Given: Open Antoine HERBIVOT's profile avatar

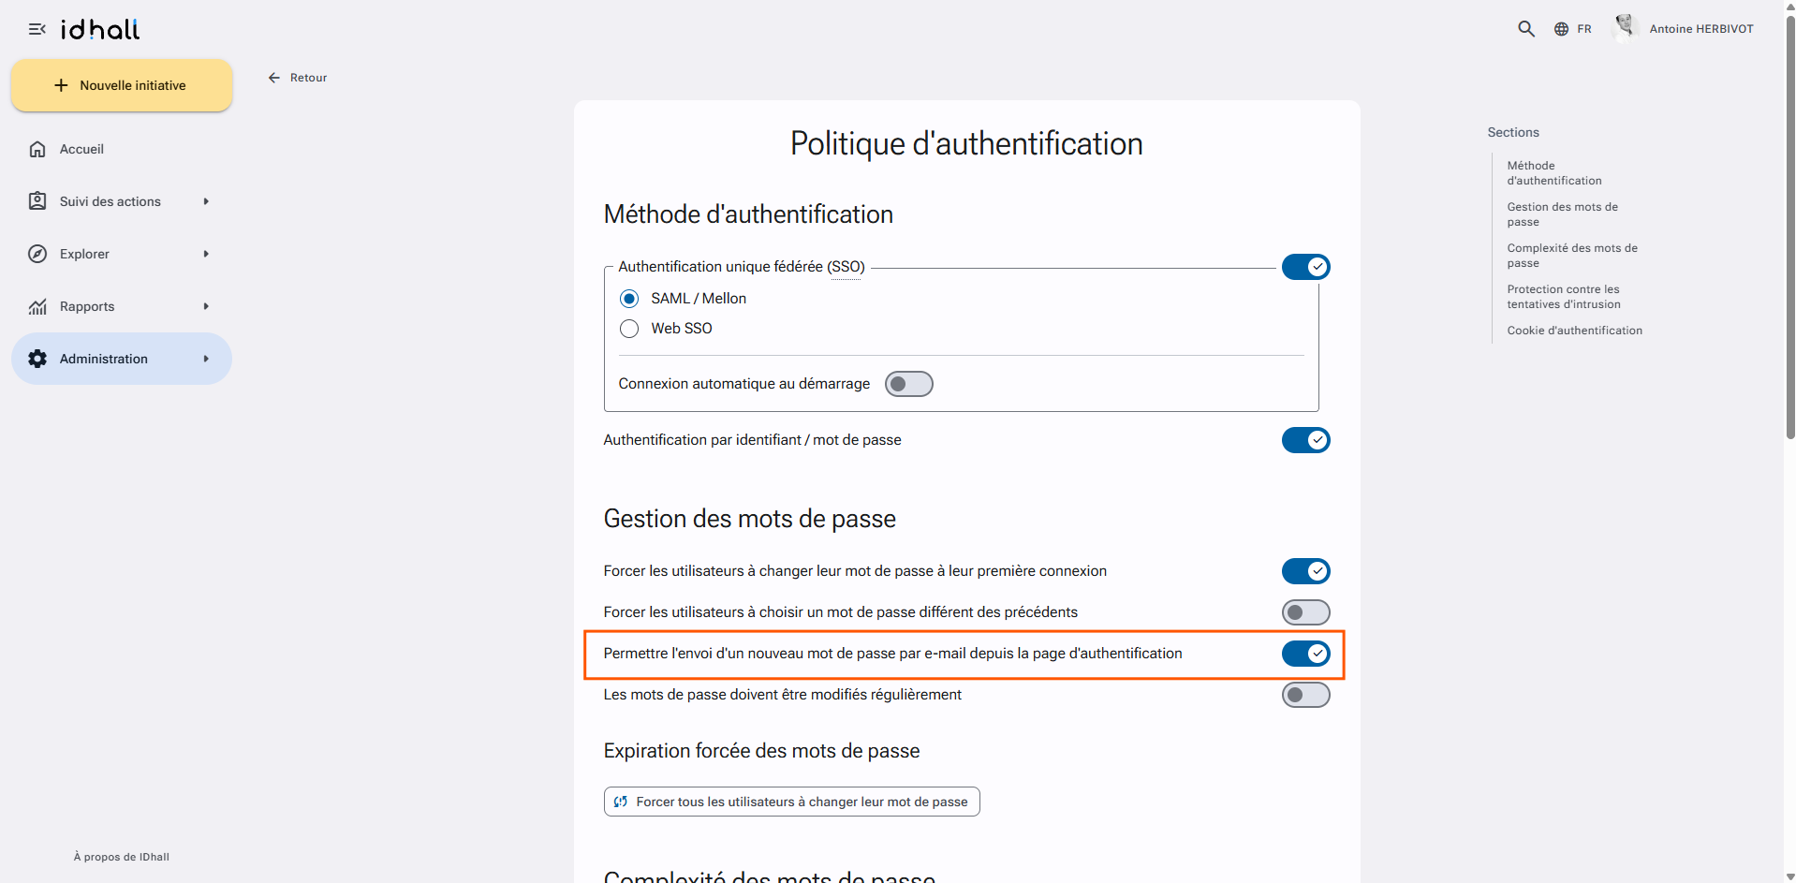Looking at the screenshot, I should pos(1626,28).
